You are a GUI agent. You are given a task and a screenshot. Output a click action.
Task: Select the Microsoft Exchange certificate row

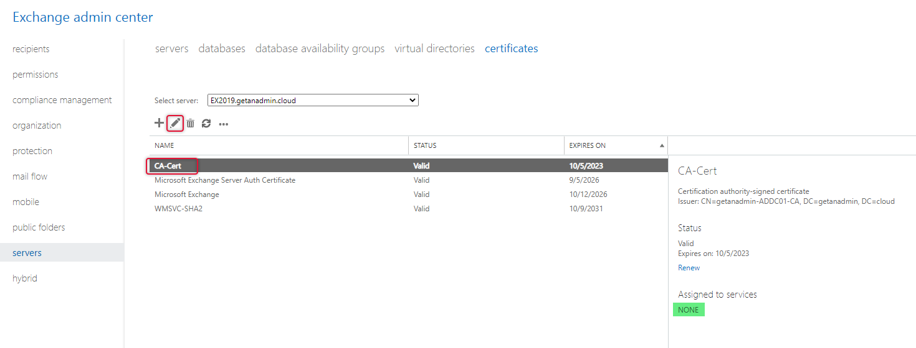408,195
